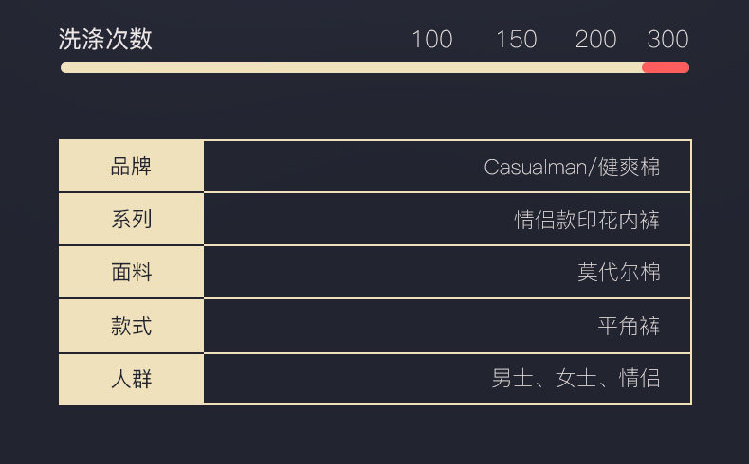Select the 款式 header cell

132,327
